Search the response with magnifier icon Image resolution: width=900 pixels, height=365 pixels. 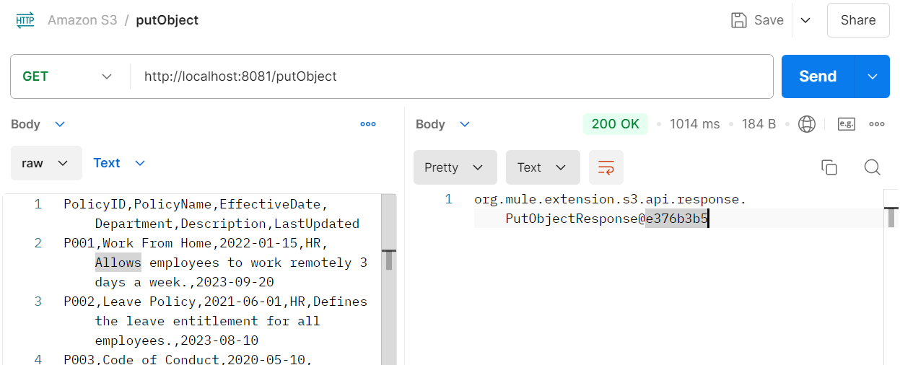tap(872, 167)
